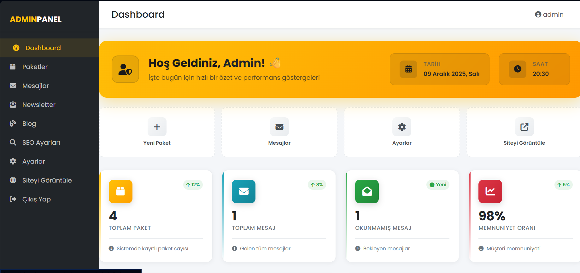580x273 pixels.
Task: Open SEO Ayarları in the sidebar
Action: coord(41,142)
